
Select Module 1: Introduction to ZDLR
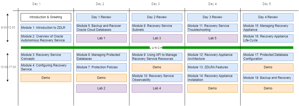point(46,28)
